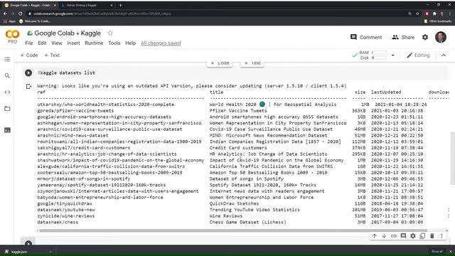
Task: Open the Colab PRO logo home
Action: [x=12, y=36]
